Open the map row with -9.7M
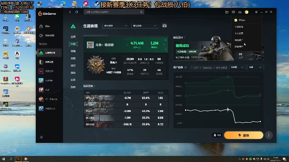 tap(126, 98)
